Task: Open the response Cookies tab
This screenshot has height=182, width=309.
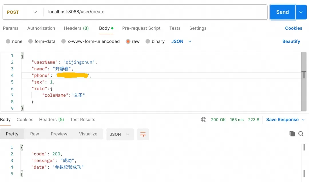Action: point(25,120)
